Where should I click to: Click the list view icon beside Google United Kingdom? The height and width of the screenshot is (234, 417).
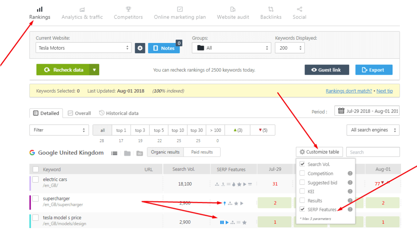click(114, 153)
